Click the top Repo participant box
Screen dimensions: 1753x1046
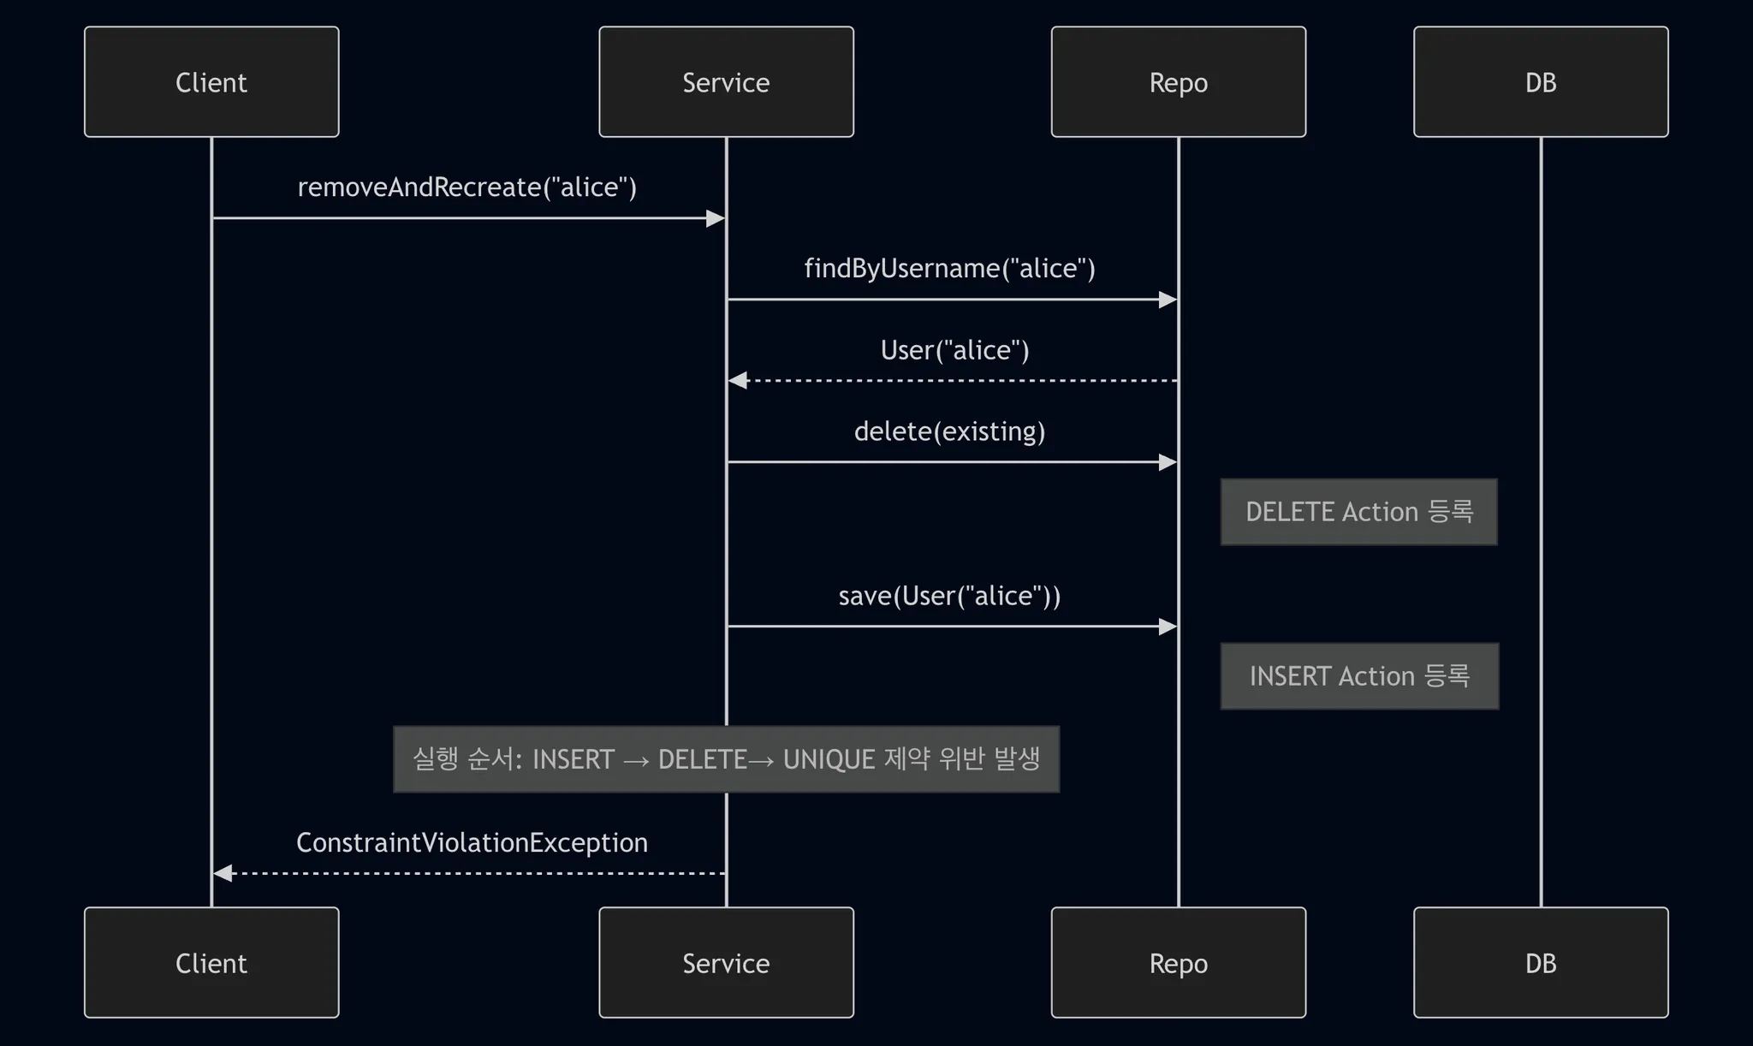coord(1178,82)
